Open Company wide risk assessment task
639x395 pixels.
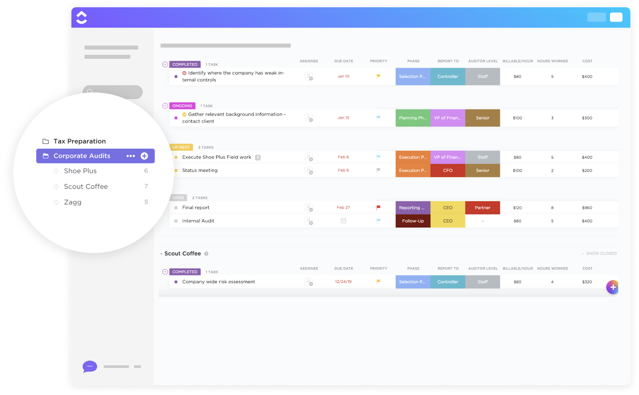pyautogui.click(x=218, y=282)
